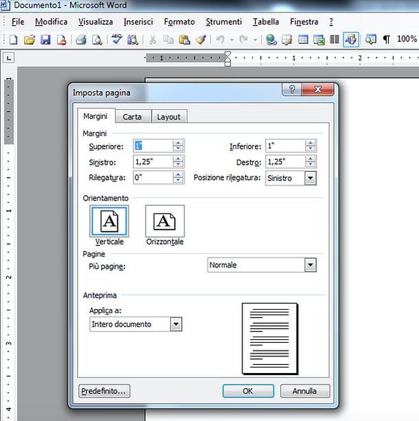Click the Permission icon in the toolbar

coord(62,40)
